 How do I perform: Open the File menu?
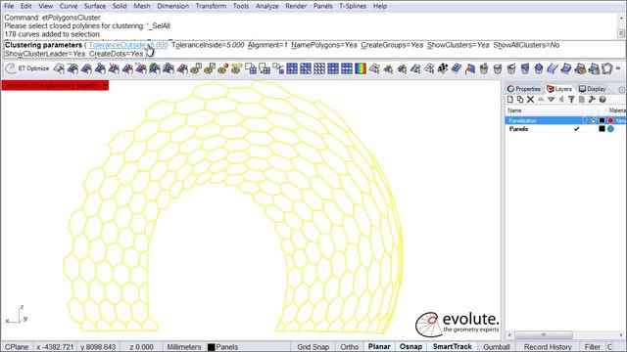pos(9,6)
